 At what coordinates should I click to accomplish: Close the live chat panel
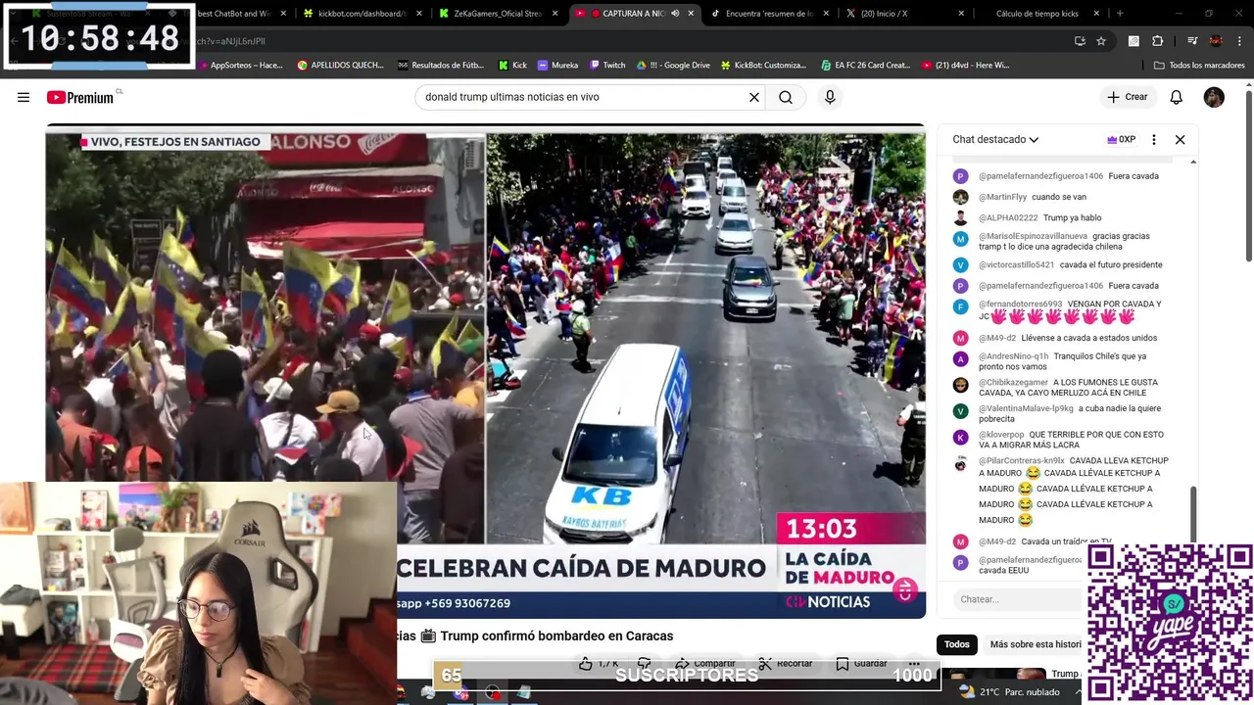point(1180,139)
